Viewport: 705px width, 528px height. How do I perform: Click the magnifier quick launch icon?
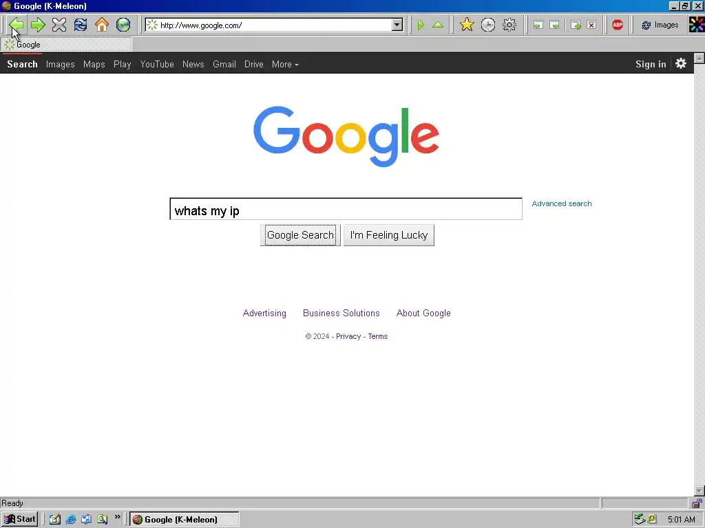point(103,520)
